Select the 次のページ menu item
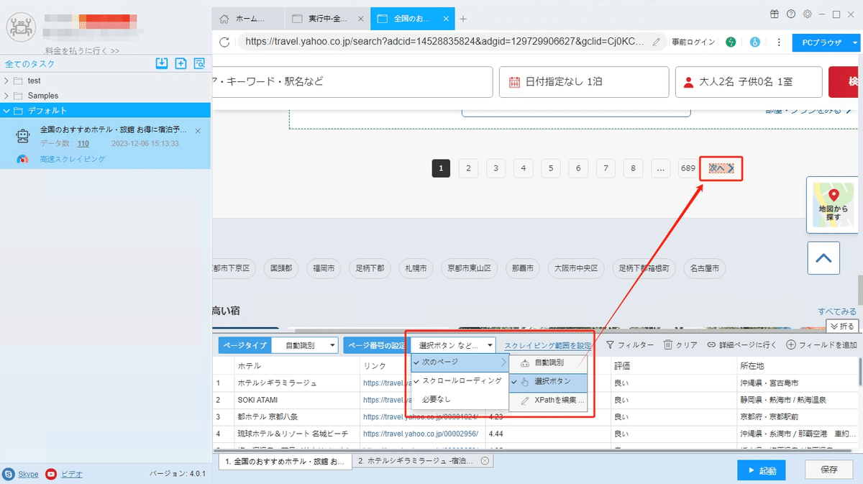 [x=460, y=362]
